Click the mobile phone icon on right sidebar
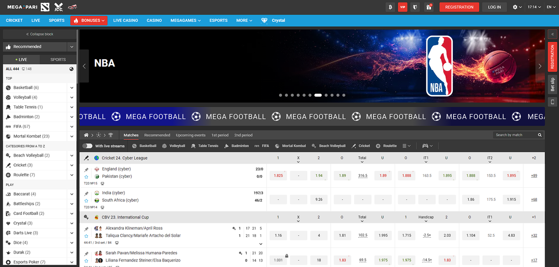 pos(552,102)
